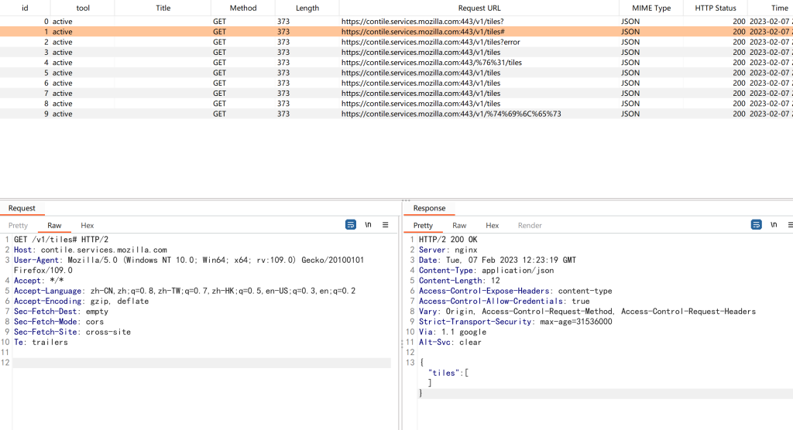This screenshot has height=430, width=793.
Task: Sort by Length column header
Action: tap(307, 8)
